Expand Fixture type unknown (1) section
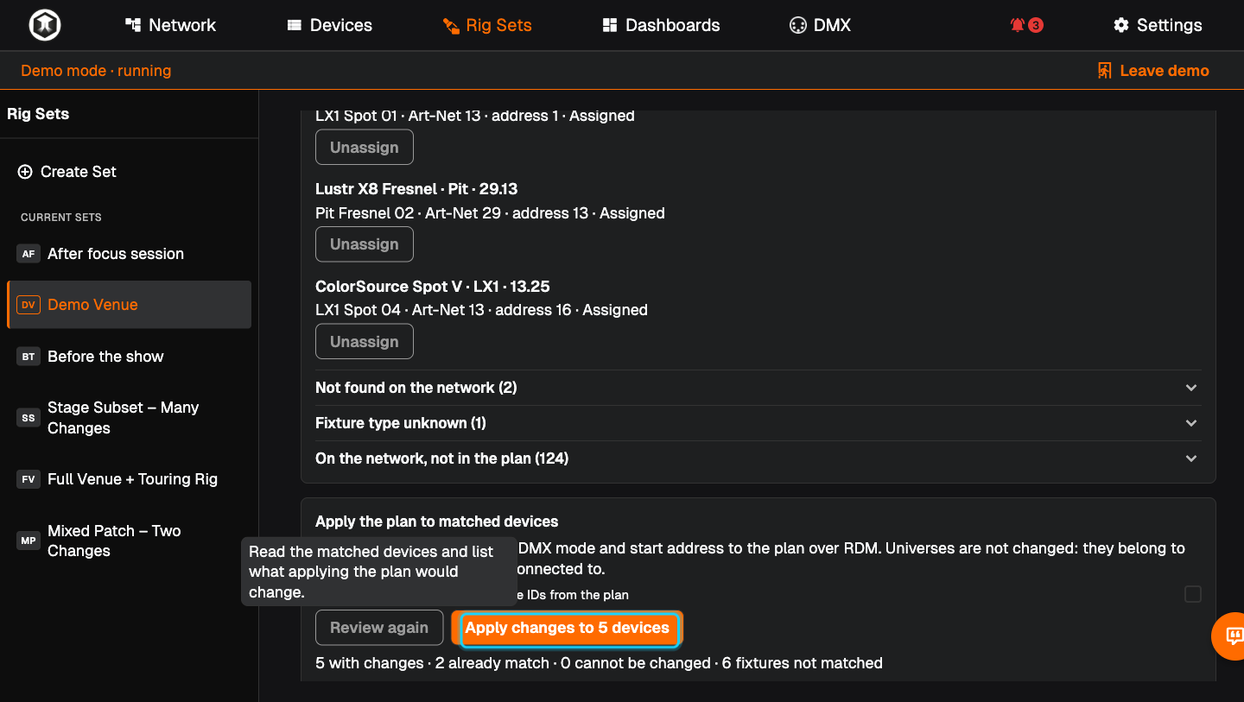 pos(758,423)
